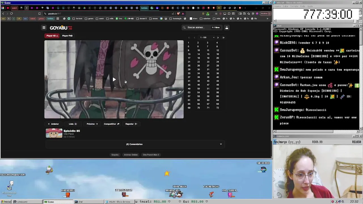This screenshot has width=363, height=204.
Task: Reload the page in the browser
Action: coord(12,14)
